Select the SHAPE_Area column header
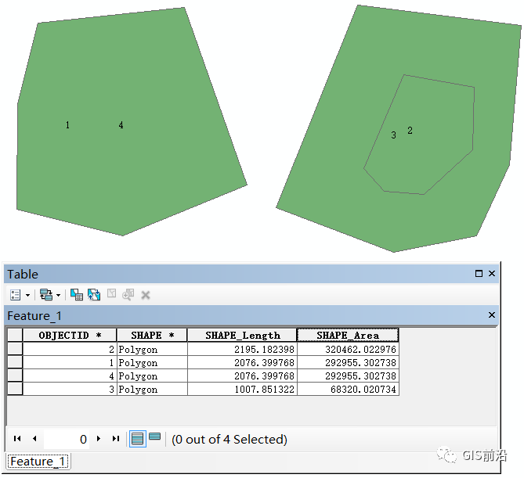The image size is (524, 478). click(348, 335)
